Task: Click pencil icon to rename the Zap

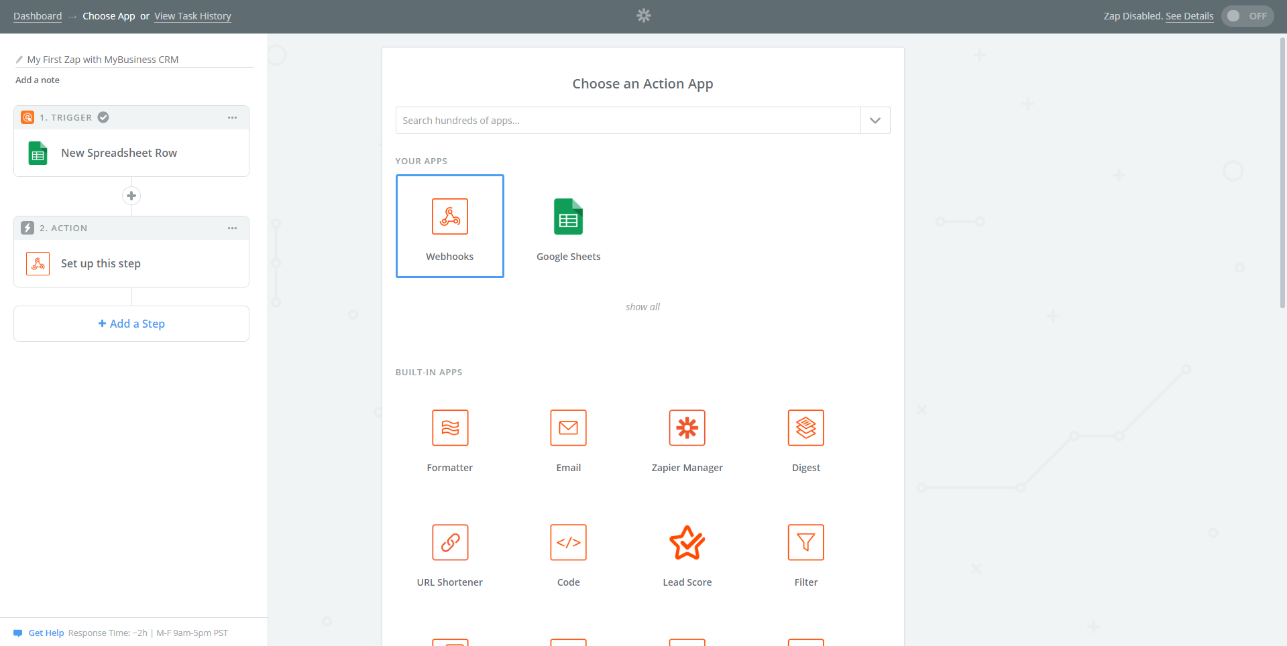Action: (19, 60)
